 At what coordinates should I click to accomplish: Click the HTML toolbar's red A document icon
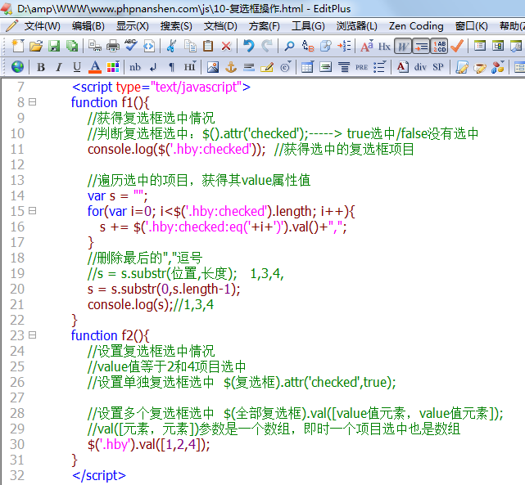coord(402,67)
